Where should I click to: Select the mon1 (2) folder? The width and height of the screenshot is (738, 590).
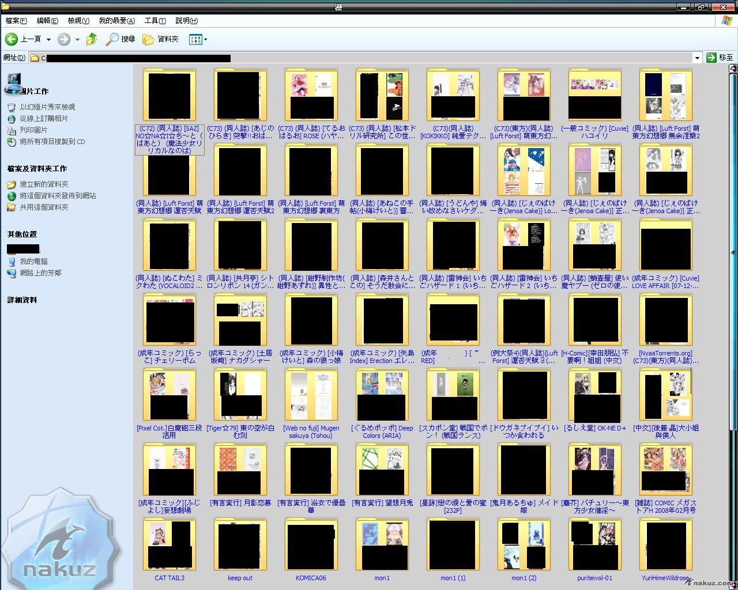tap(524, 549)
